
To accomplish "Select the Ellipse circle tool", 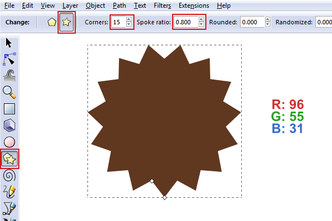I will (x=10, y=142).
